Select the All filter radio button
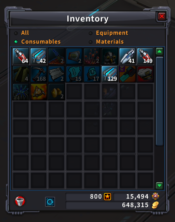This screenshot has height=222, width=175. pos(16,33)
